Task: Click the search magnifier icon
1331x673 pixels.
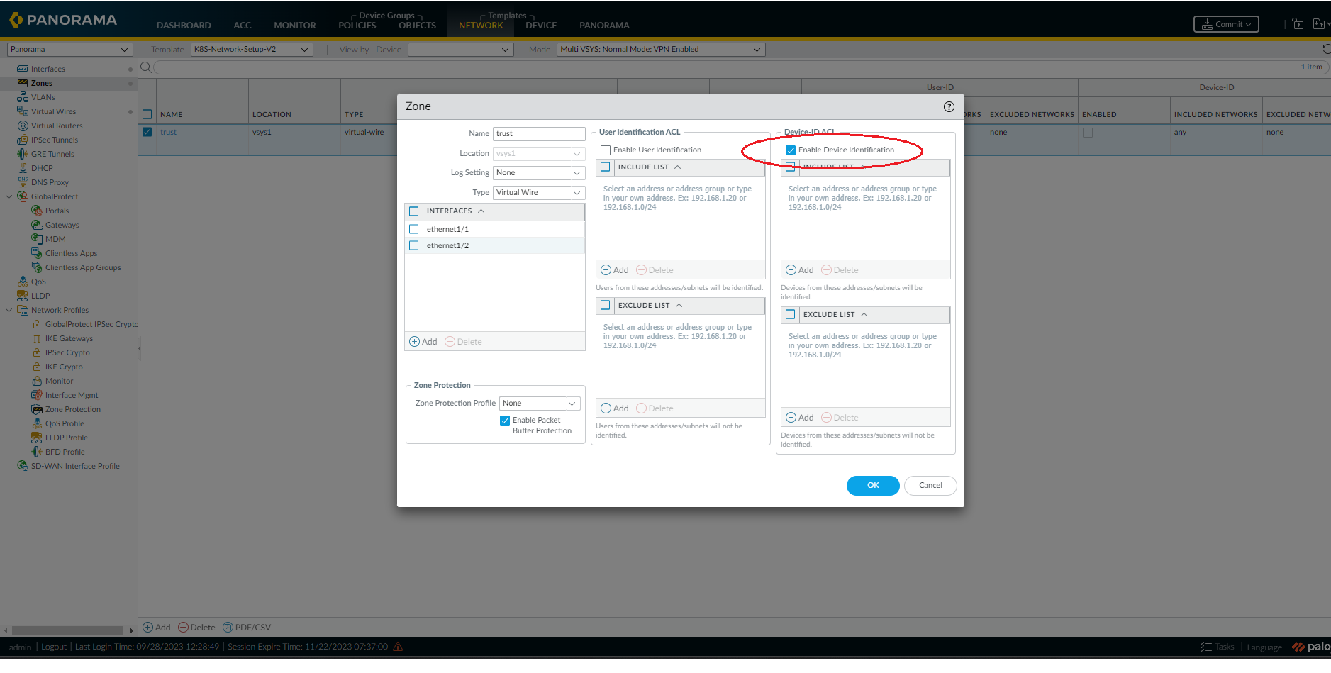Action: (145, 67)
